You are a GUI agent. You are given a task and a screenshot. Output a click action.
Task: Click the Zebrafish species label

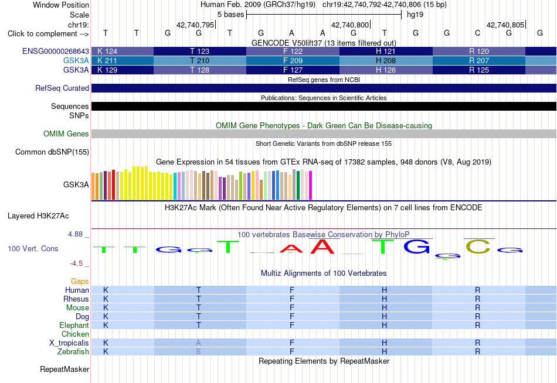pos(73,351)
